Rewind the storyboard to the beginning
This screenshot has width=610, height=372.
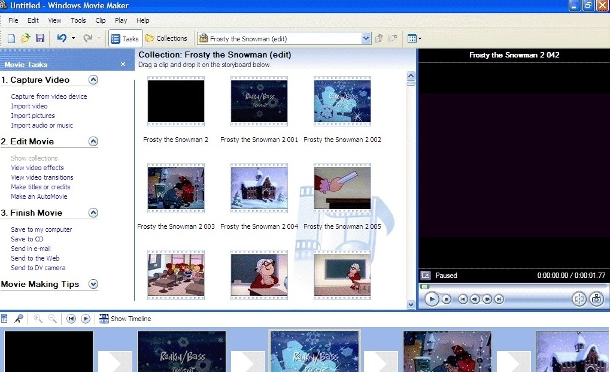tap(71, 319)
